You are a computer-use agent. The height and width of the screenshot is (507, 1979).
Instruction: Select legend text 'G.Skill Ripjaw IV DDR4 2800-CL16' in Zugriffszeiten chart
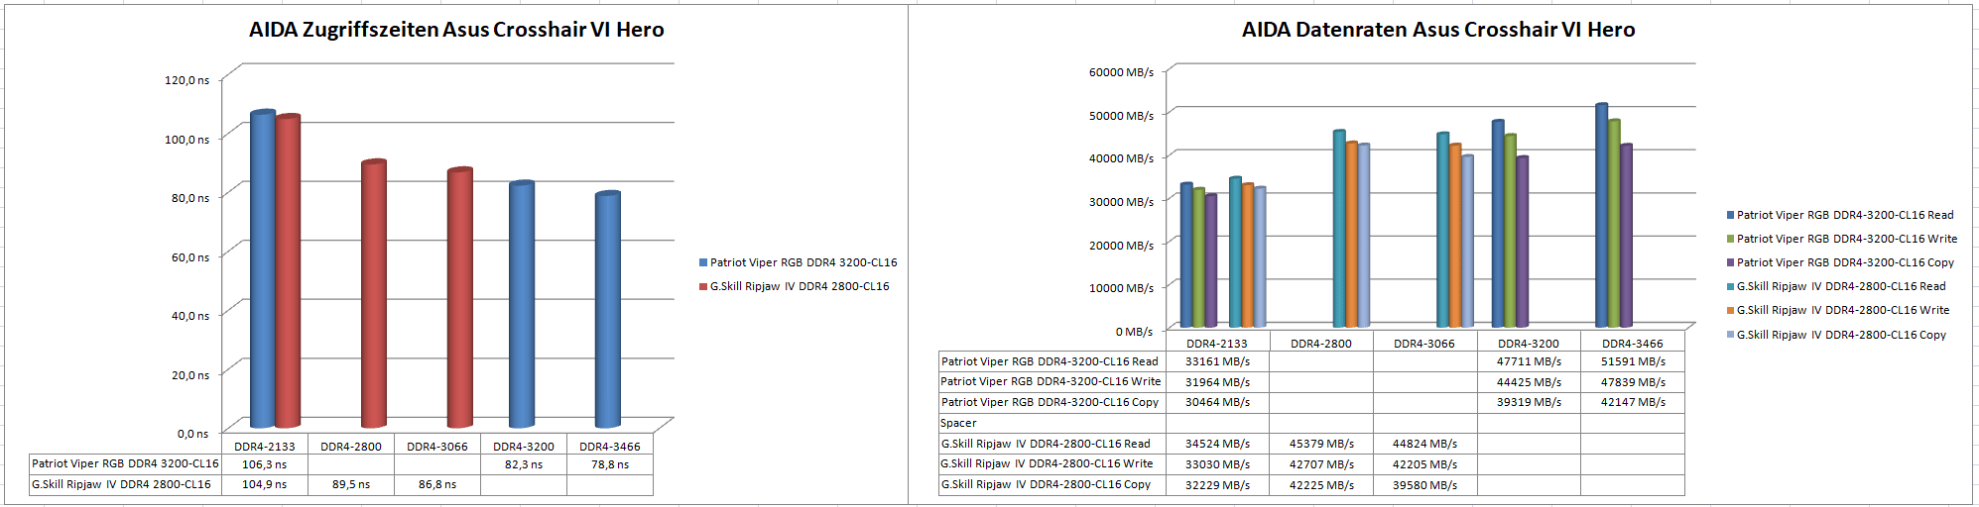click(x=800, y=286)
